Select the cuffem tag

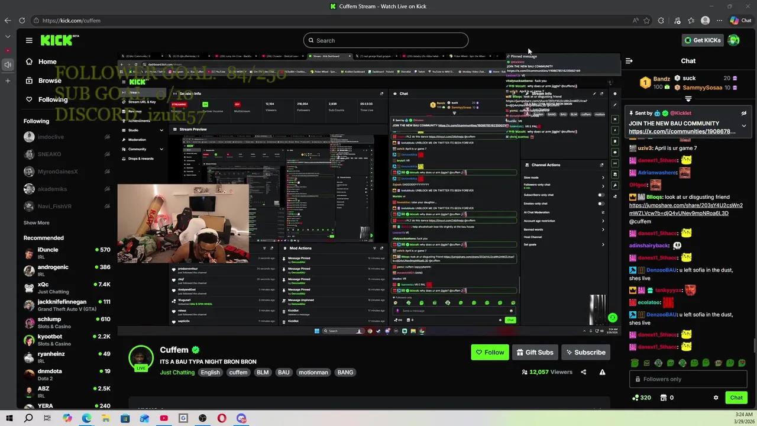click(x=238, y=372)
